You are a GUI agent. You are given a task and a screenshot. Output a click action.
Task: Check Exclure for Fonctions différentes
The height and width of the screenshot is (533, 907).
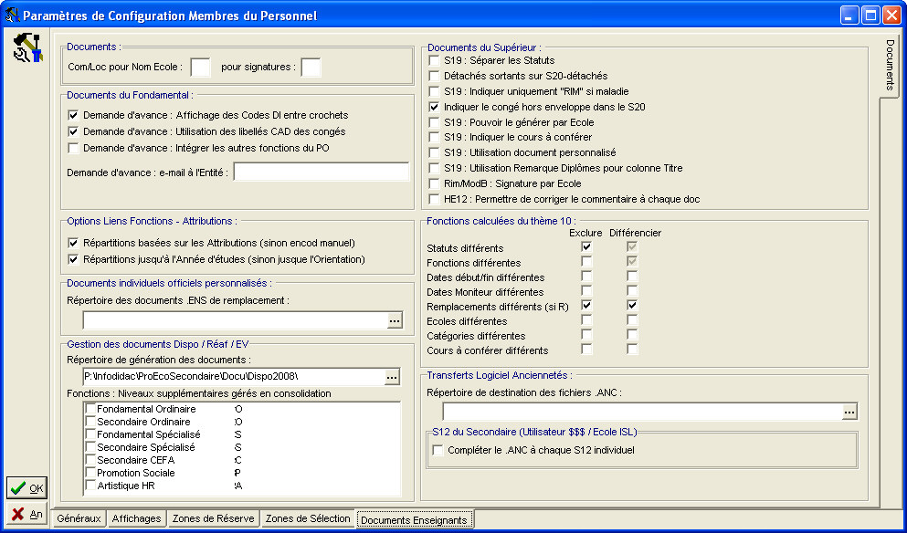coord(586,261)
